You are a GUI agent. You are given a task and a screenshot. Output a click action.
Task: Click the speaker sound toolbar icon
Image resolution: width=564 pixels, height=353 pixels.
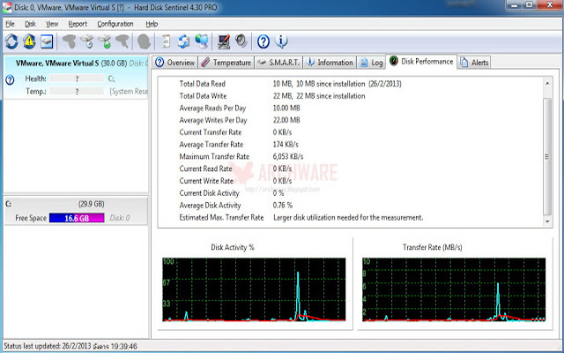(x=241, y=41)
